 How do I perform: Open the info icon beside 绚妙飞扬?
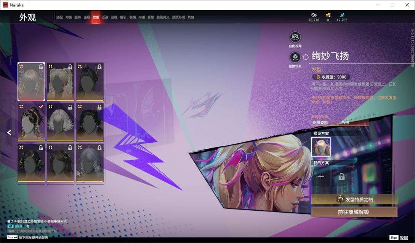click(306, 57)
